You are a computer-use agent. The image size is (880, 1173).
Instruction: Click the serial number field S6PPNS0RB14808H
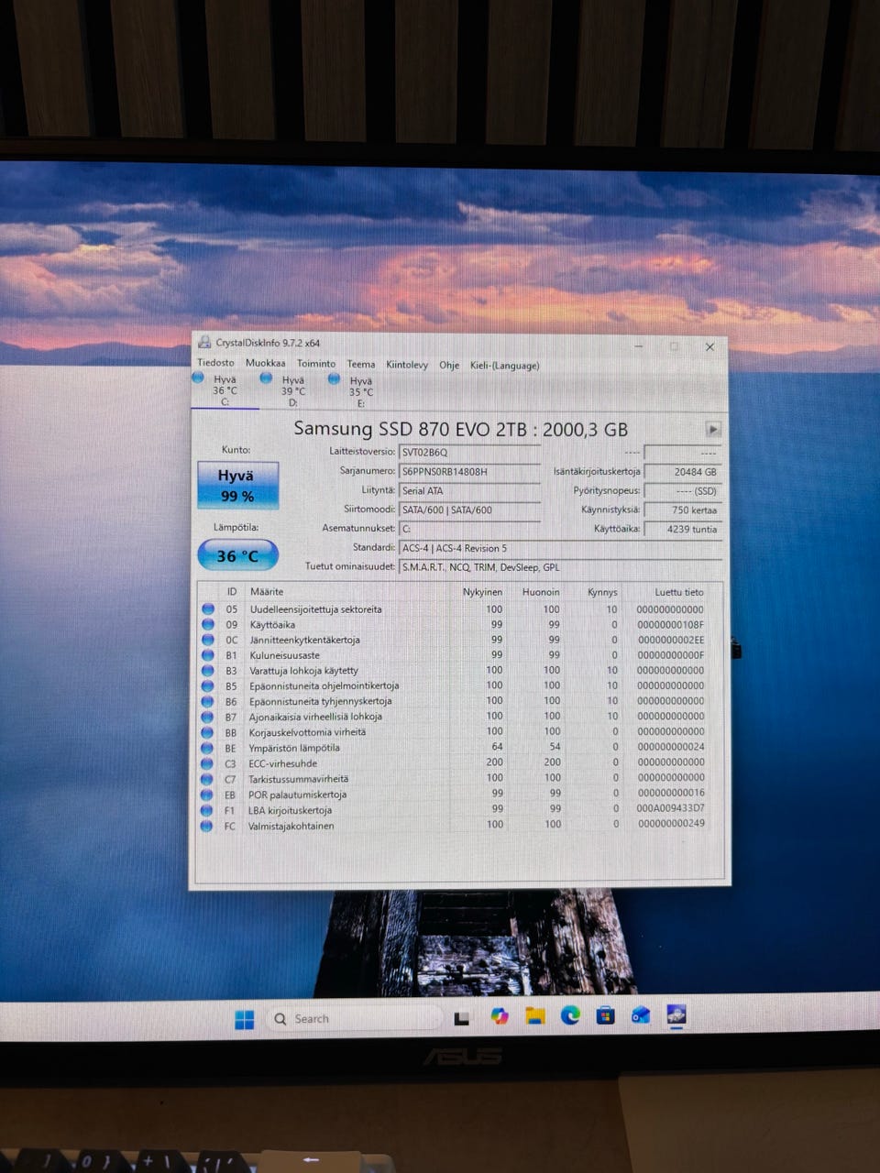469,471
